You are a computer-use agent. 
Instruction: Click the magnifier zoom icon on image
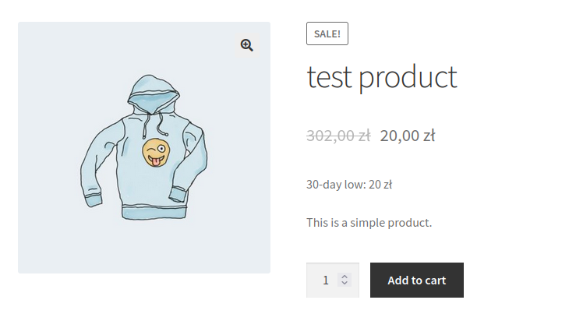coord(247,45)
